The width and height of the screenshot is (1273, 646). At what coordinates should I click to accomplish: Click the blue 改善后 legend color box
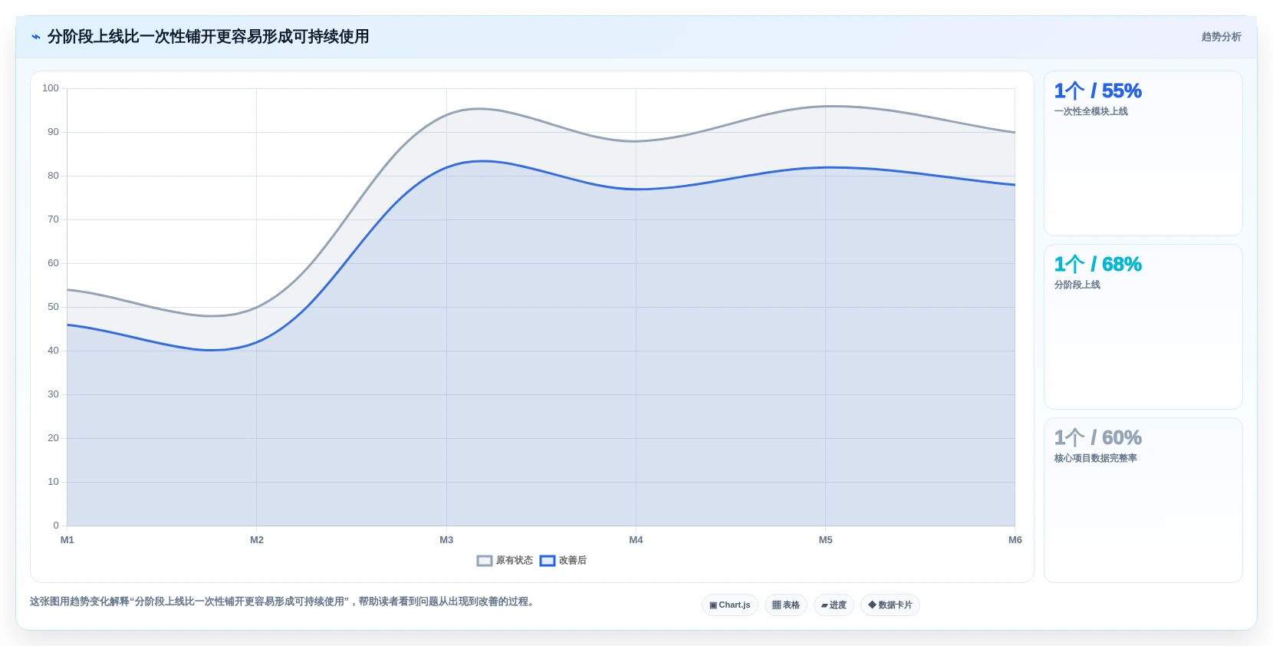coord(548,561)
